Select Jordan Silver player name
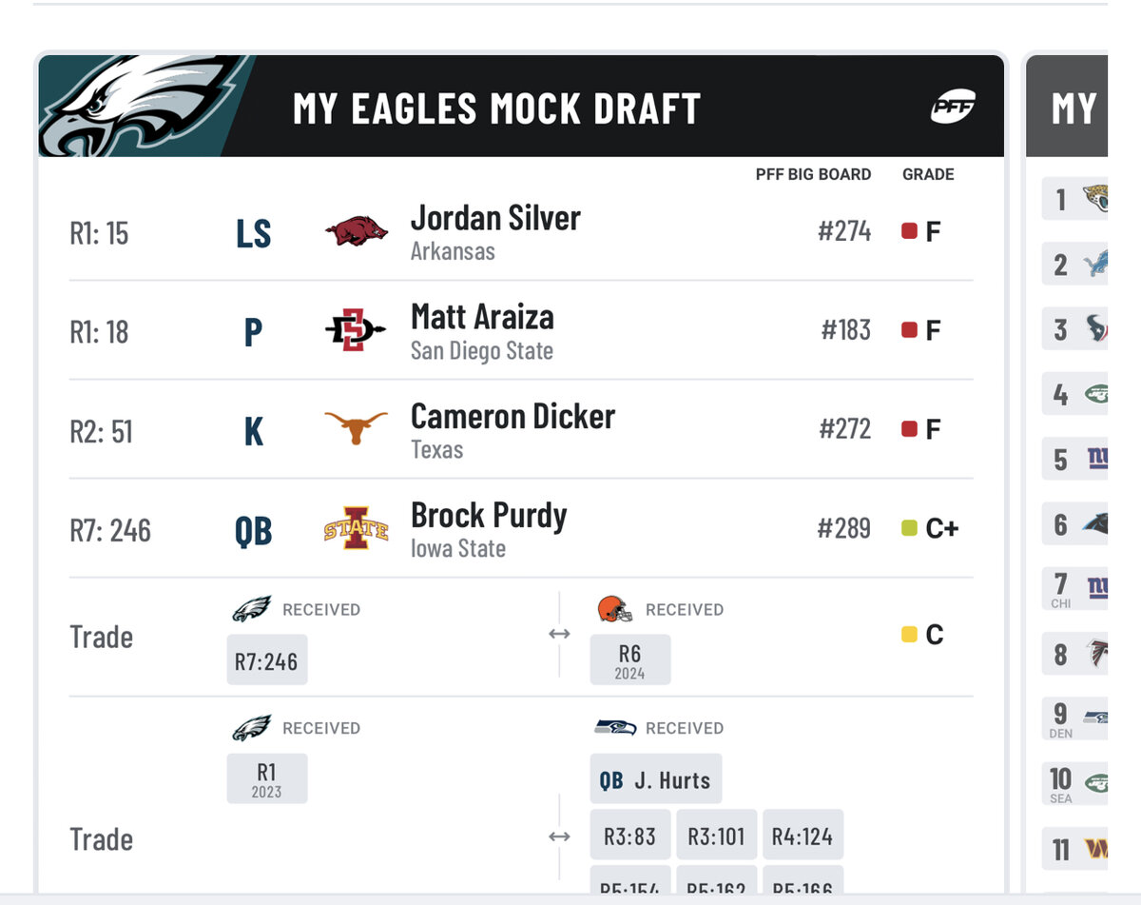Image resolution: width=1141 pixels, height=905 pixels. (x=495, y=218)
